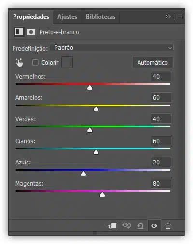This screenshot has width=193, height=244.
Task: Switch to the Ajustes tab
Action: coord(67,17)
